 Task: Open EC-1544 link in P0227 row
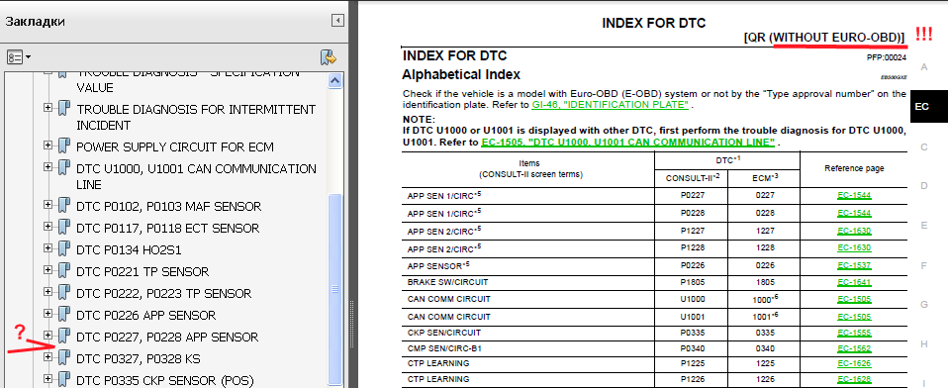(x=854, y=195)
